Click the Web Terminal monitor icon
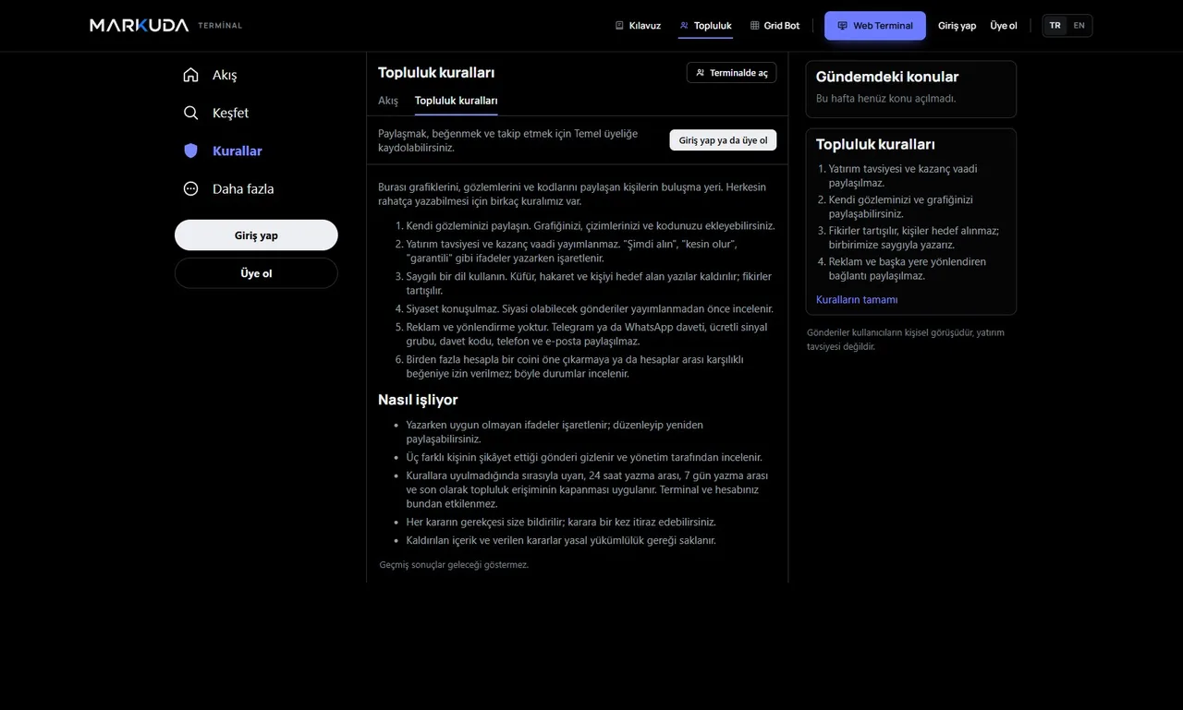The height and width of the screenshot is (710, 1183). (x=842, y=26)
